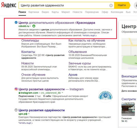
Task: Switch to the Картинки tab
Action: click(x=34, y=12)
